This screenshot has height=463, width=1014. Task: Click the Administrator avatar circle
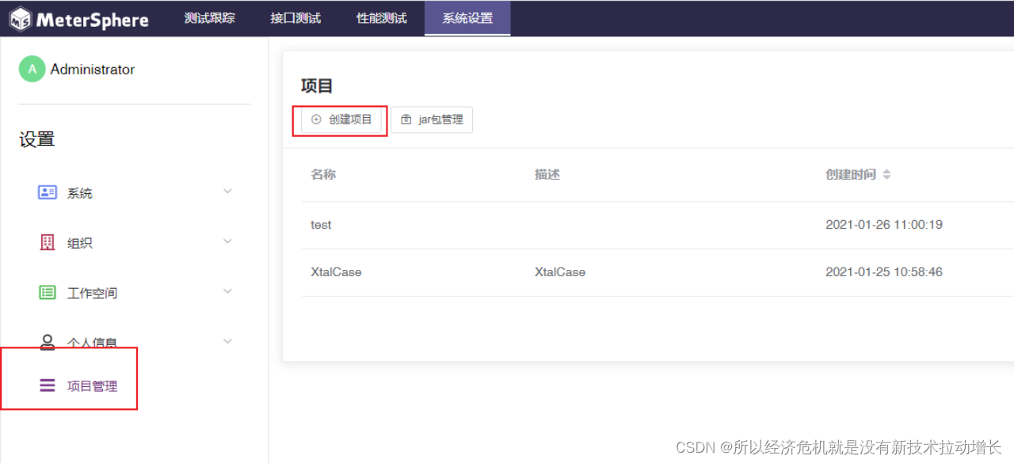[x=31, y=69]
